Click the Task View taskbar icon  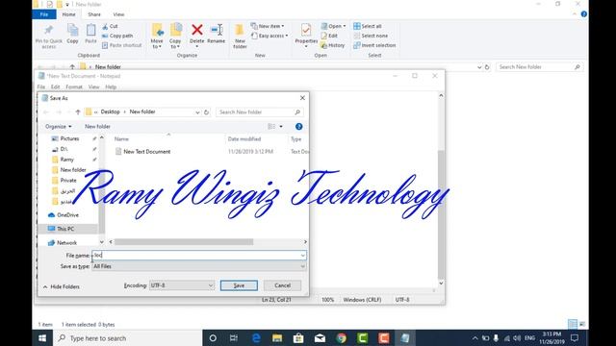click(234, 338)
